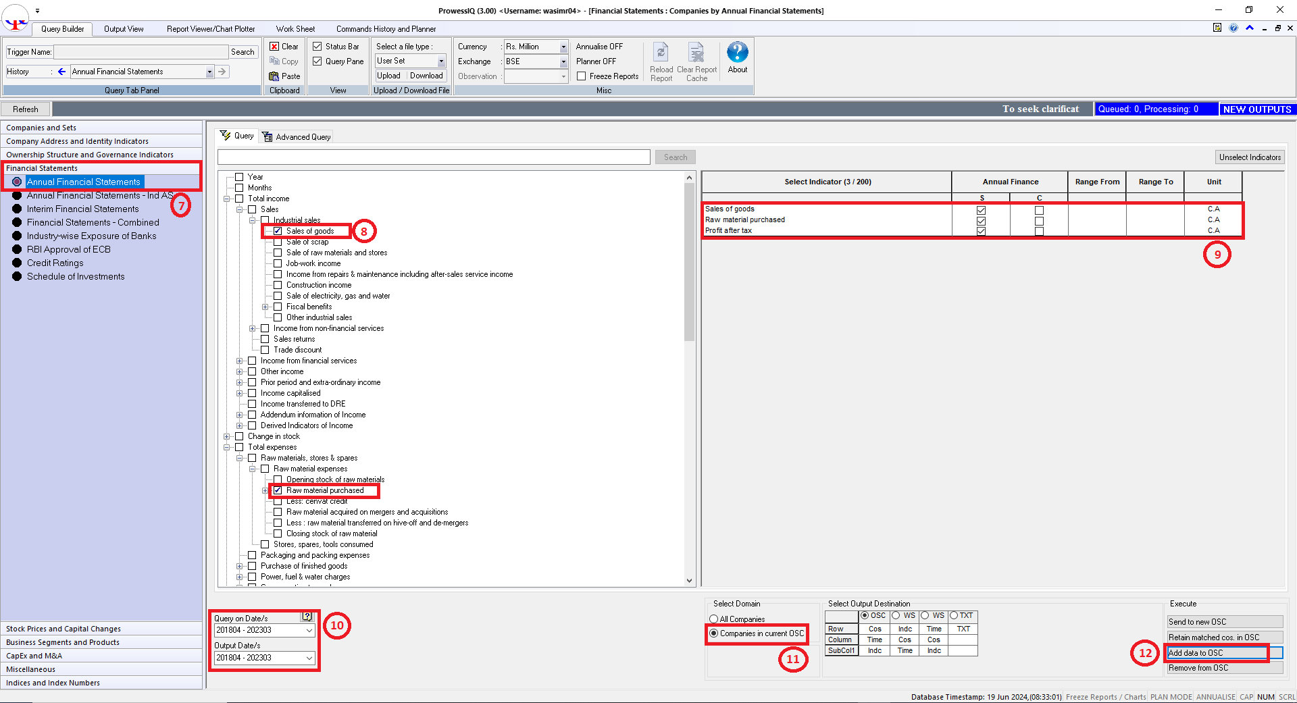Open the Query on Dates dropdown
Image resolution: width=1297 pixels, height=703 pixels.
(309, 630)
